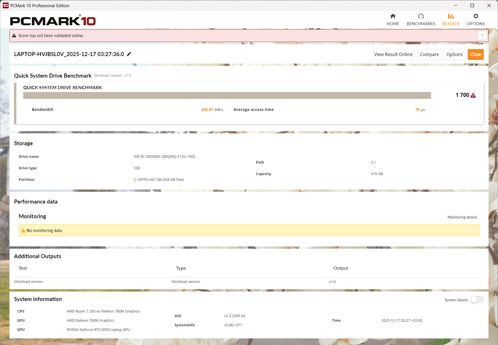Click the path C:\ value
Image resolution: width=498 pixels, height=345 pixels.
[373, 162]
